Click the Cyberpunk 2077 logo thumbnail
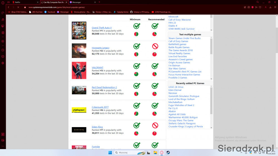 [x=79, y=110]
